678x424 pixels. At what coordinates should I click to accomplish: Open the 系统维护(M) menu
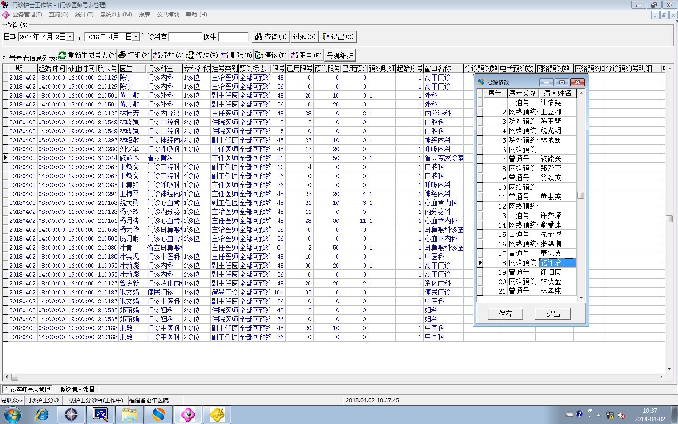click(116, 15)
